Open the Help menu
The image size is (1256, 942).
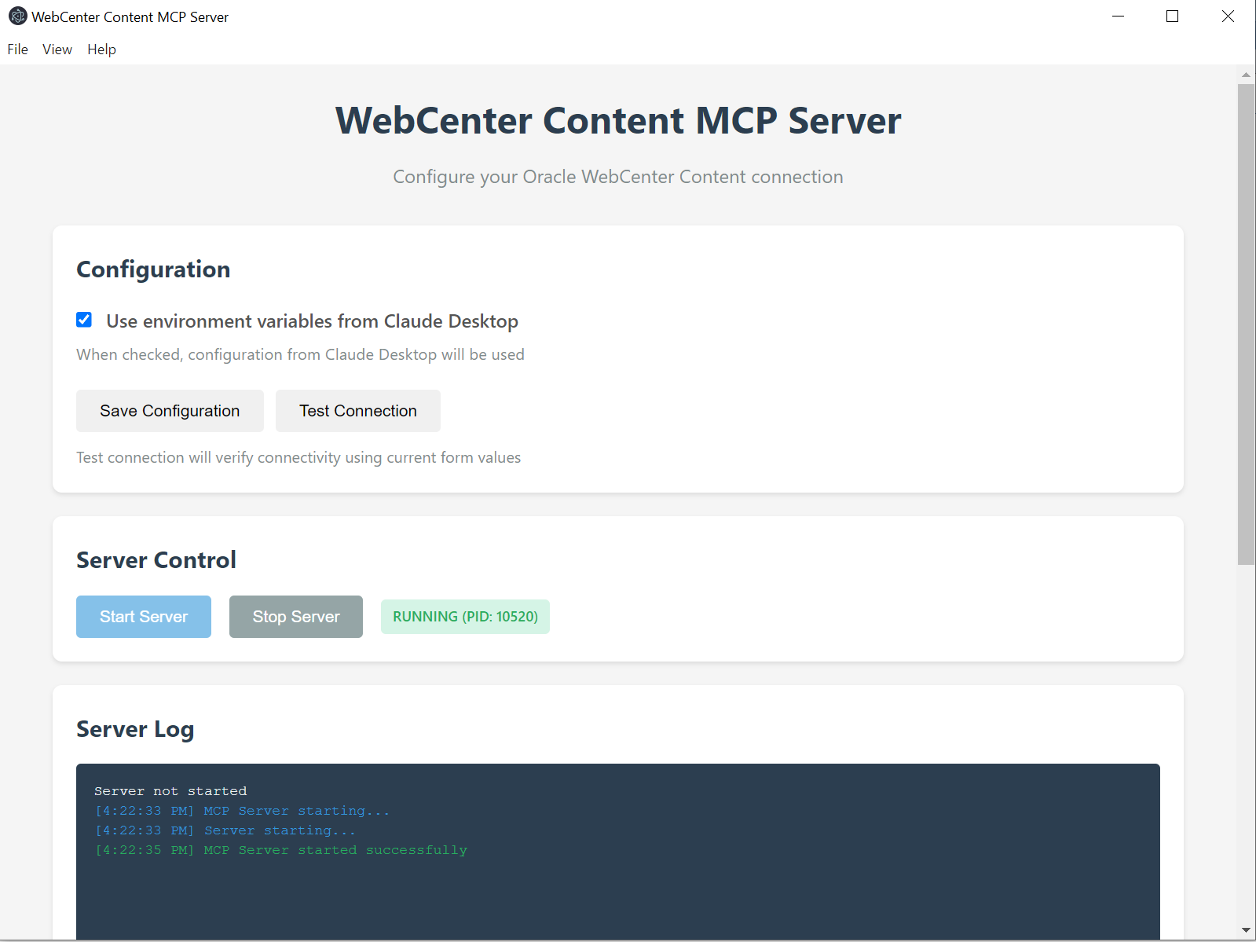point(102,49)
